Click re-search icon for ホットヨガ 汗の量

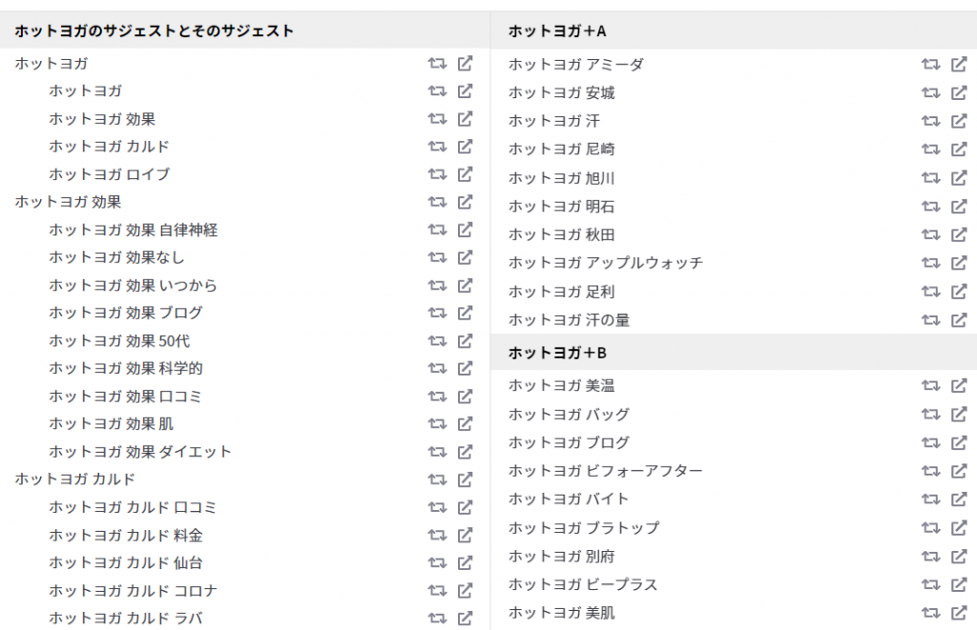(931, 320)
